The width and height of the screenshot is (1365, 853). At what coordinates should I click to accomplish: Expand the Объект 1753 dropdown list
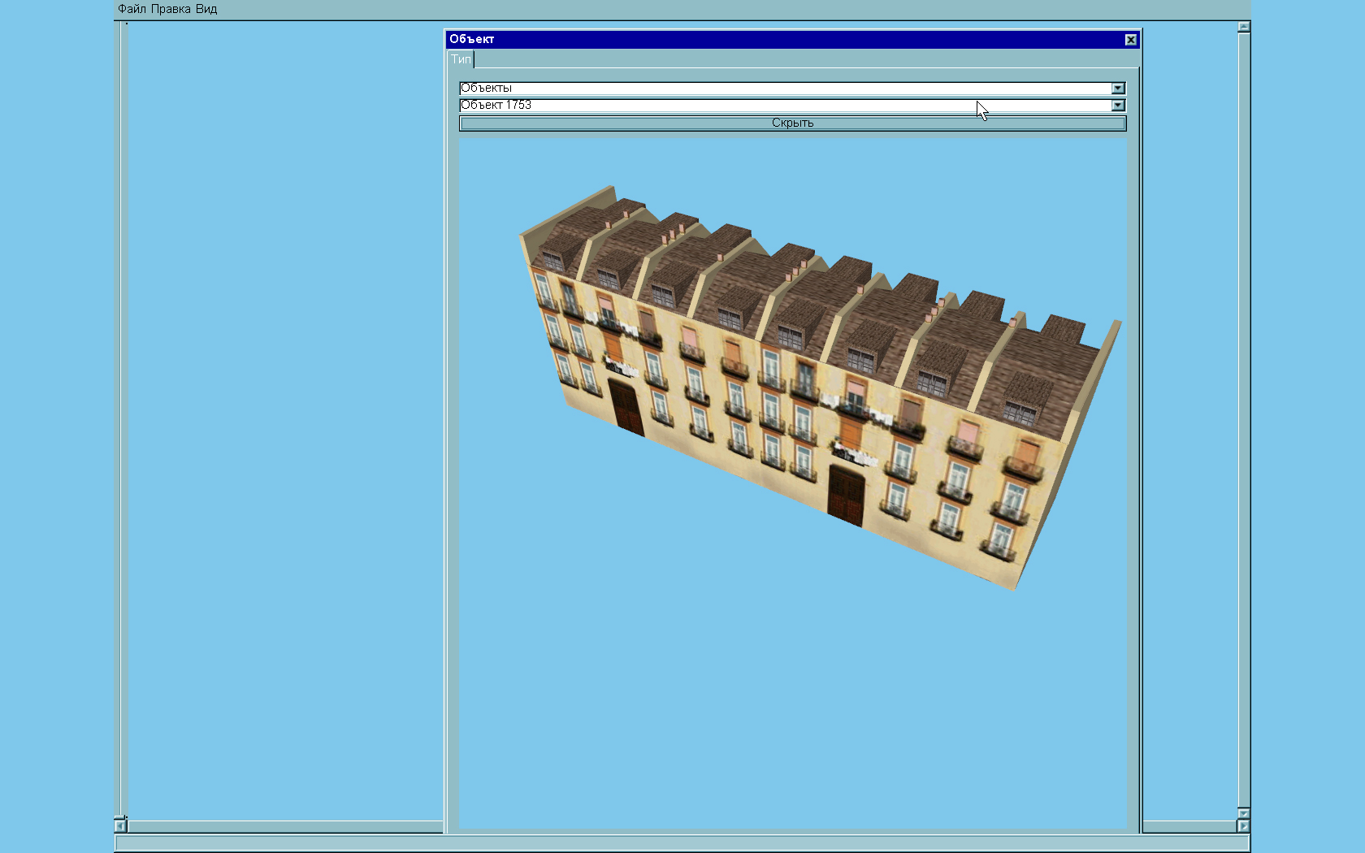click(x=1118, y=105)
